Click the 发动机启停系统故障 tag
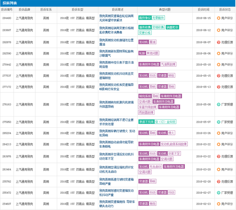The height and width of the screenshot is (210, 236). 174,144
